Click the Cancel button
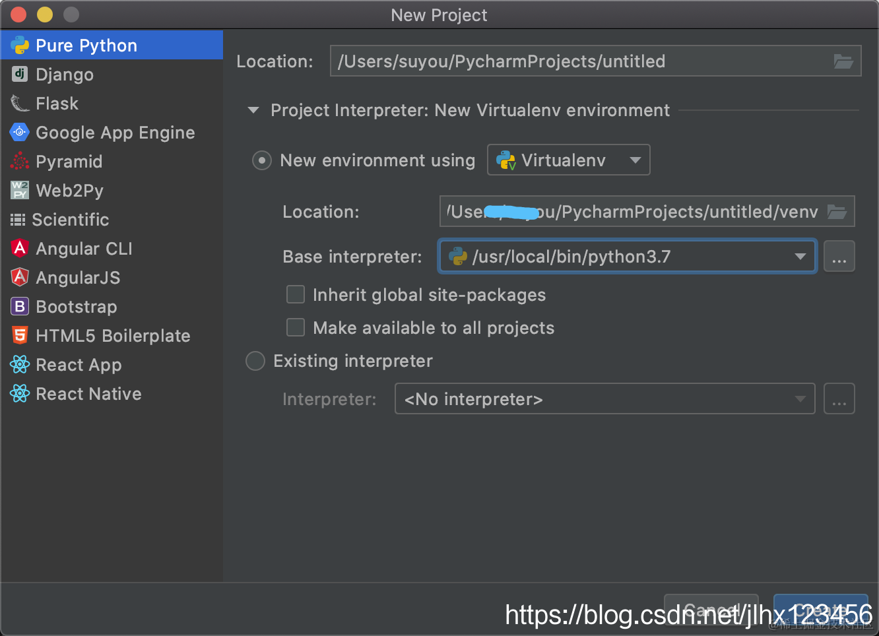 [712, 611]
